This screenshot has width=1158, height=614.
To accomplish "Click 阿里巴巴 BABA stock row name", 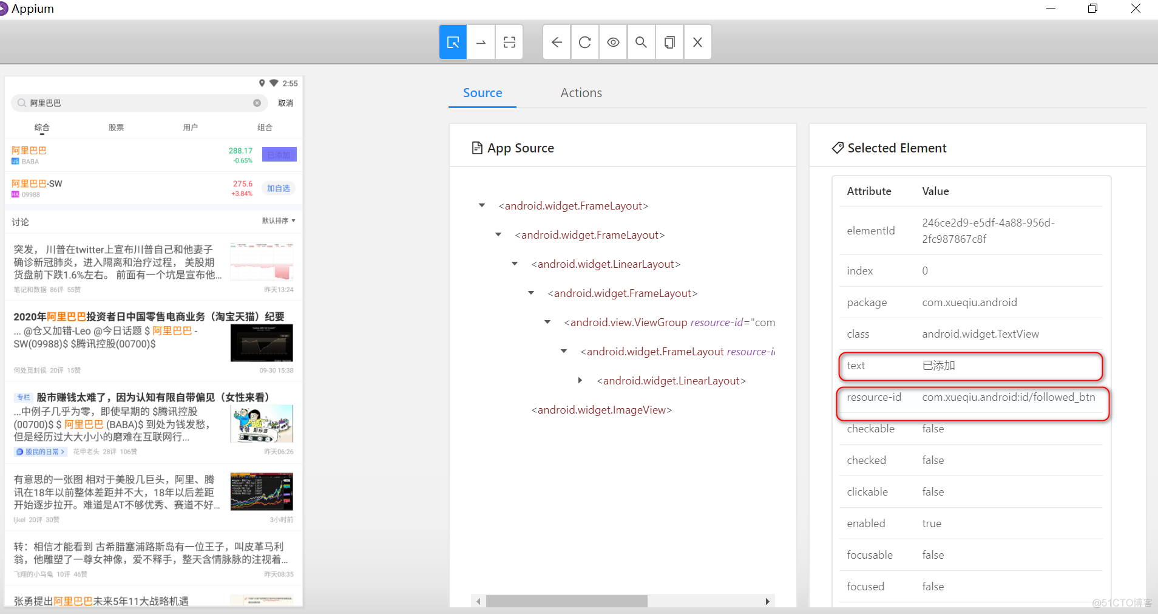I will pos(29,151).
